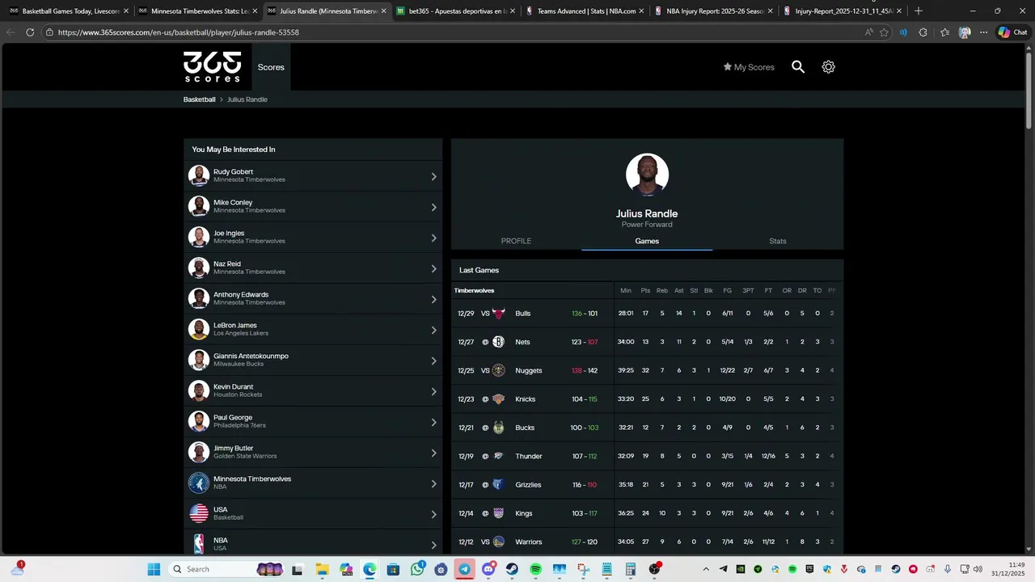The height and width of the screenshot is (582, 1035).
Task: Click the browser refresh button
Action: 30,32
